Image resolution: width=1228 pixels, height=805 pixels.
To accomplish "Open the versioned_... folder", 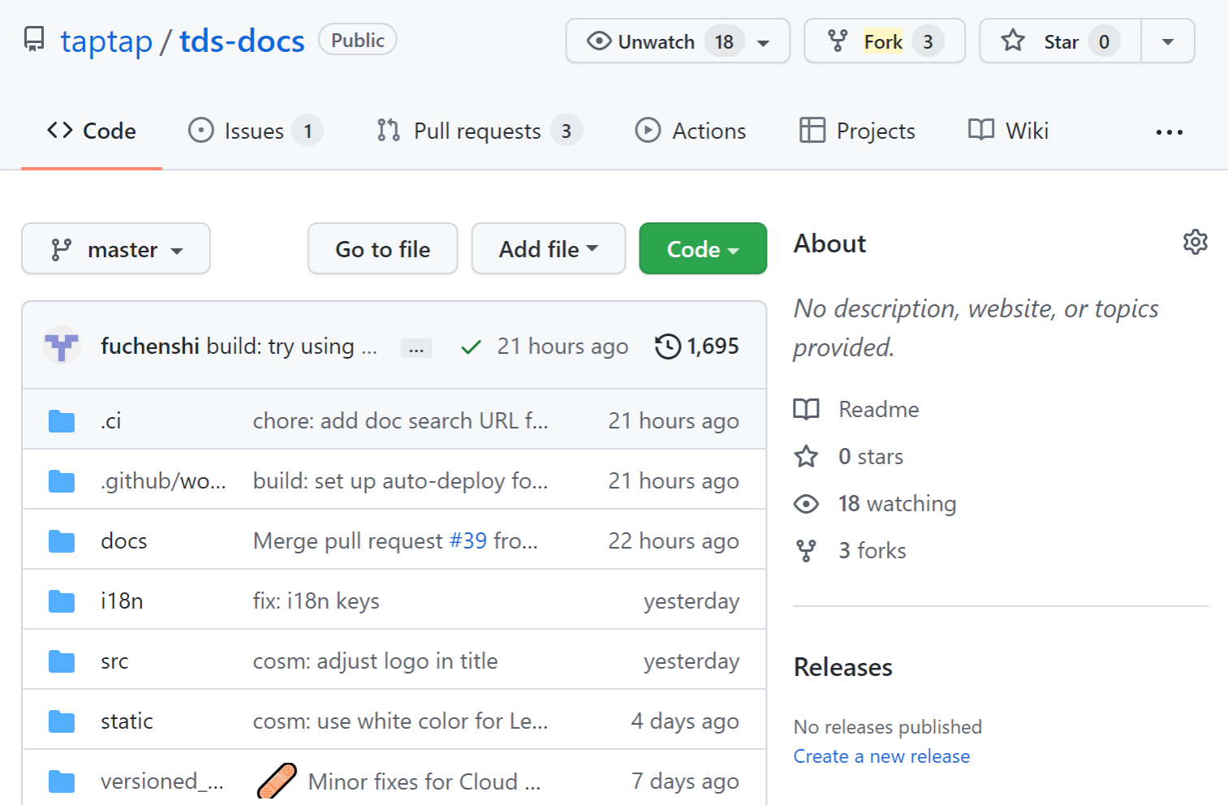I will [x=162, y=781].
